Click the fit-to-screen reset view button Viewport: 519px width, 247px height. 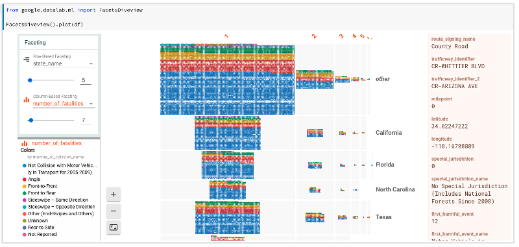[x=114, y=227]
